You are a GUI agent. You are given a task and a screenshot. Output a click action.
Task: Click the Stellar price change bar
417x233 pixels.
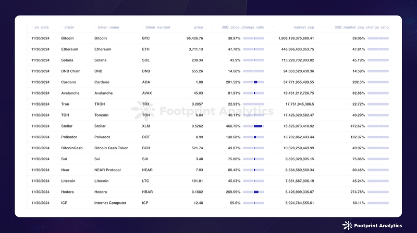point(253,126)
